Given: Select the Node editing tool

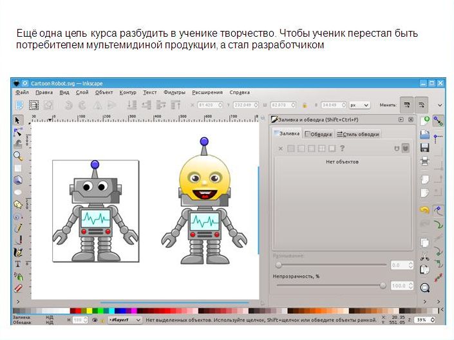Looking at the screenshot, I should [x=17, y=132].
